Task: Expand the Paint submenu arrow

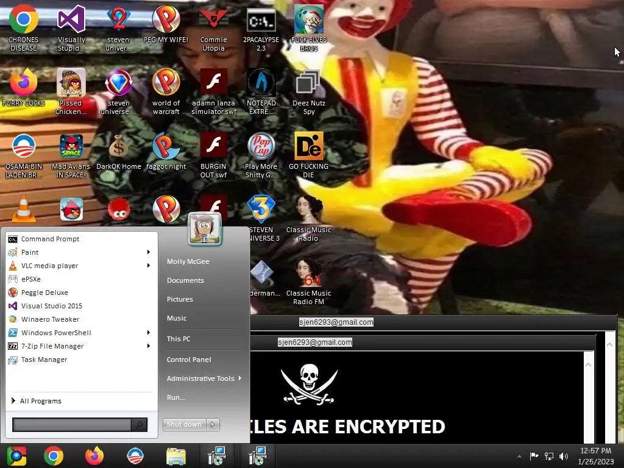Action: [x=149, y=252]
